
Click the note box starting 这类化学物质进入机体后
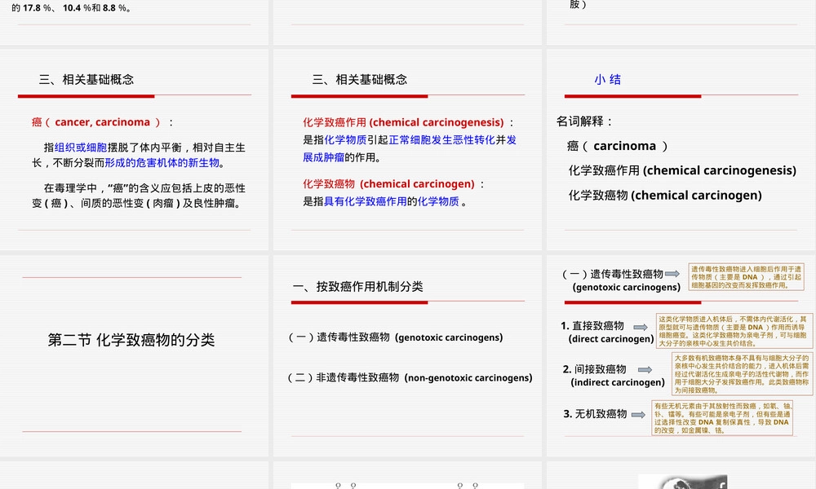tap(734, 331)
